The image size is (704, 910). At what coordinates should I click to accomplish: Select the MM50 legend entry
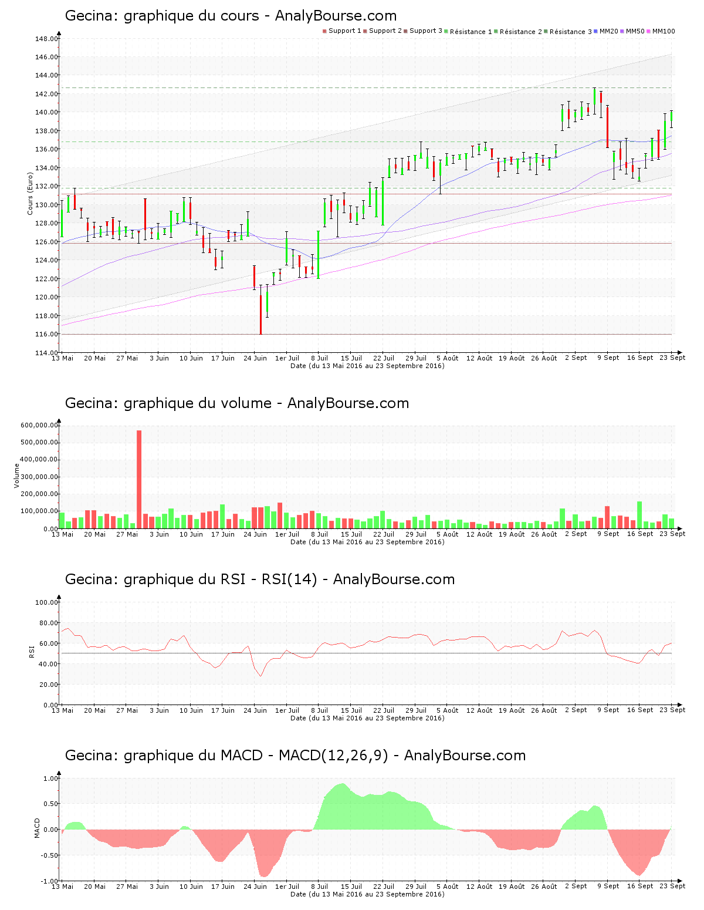coord(632,31)
